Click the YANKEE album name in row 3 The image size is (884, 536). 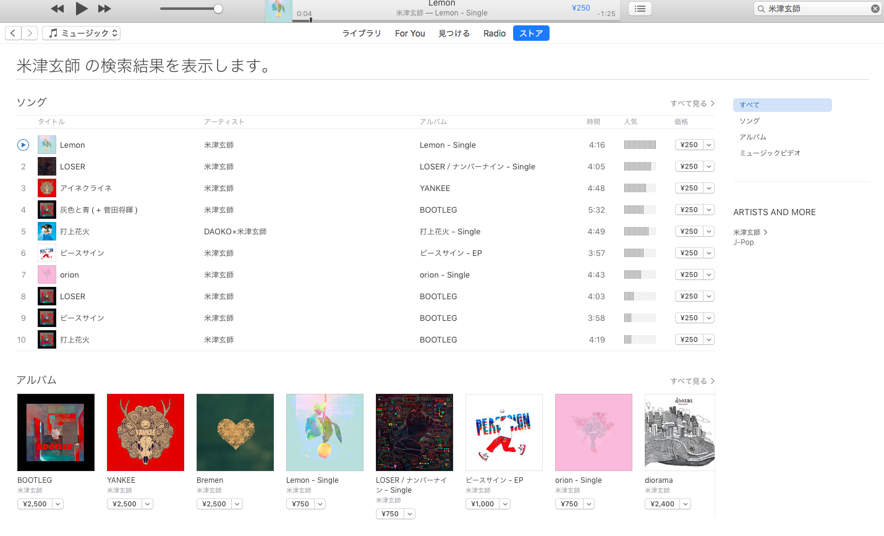click(435, 188)
